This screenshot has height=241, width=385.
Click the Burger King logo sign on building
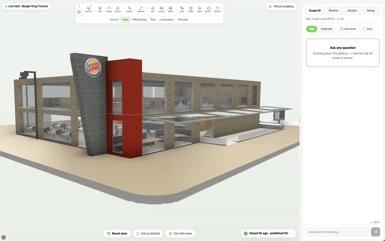pos(93,68)
